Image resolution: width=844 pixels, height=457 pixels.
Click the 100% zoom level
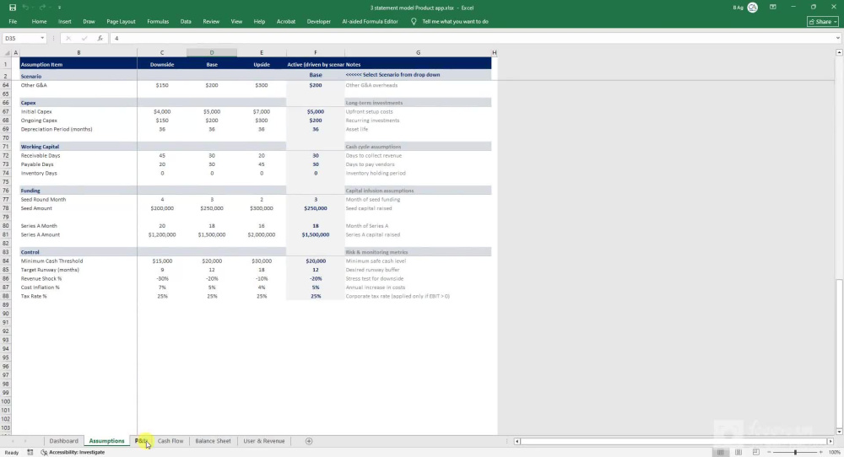835,452
